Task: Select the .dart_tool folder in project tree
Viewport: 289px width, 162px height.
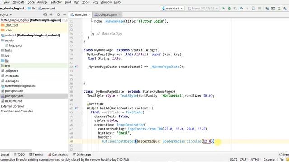Action: click(11, 25)
